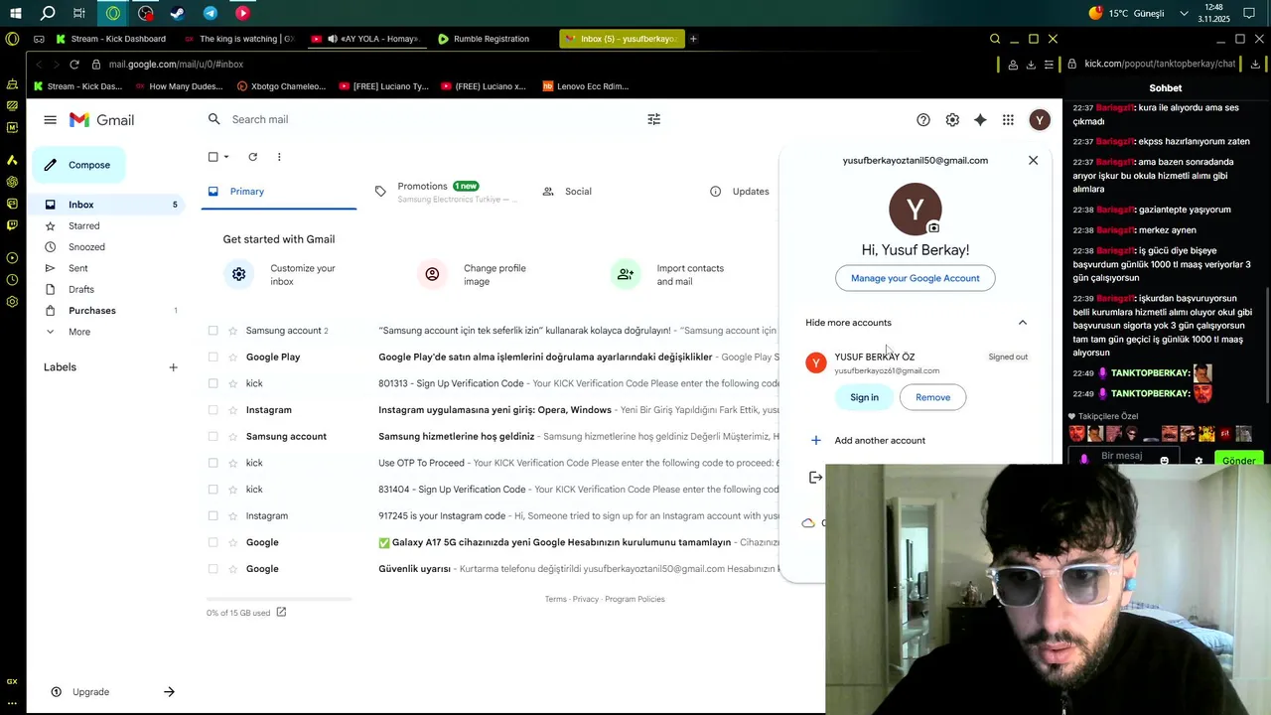Select the Samsung account 2 email checkbox
1271x715 pixels.
pos(212,331)
